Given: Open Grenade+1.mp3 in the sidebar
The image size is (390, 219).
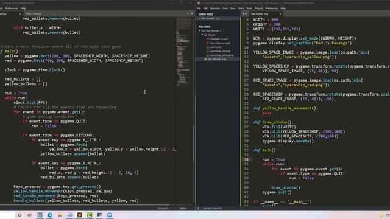Looking at the screenshot, I should click(x=219, y=39).
